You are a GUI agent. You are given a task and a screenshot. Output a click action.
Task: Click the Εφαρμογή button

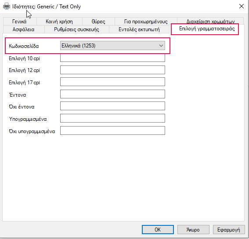click(x=229, y=230)
